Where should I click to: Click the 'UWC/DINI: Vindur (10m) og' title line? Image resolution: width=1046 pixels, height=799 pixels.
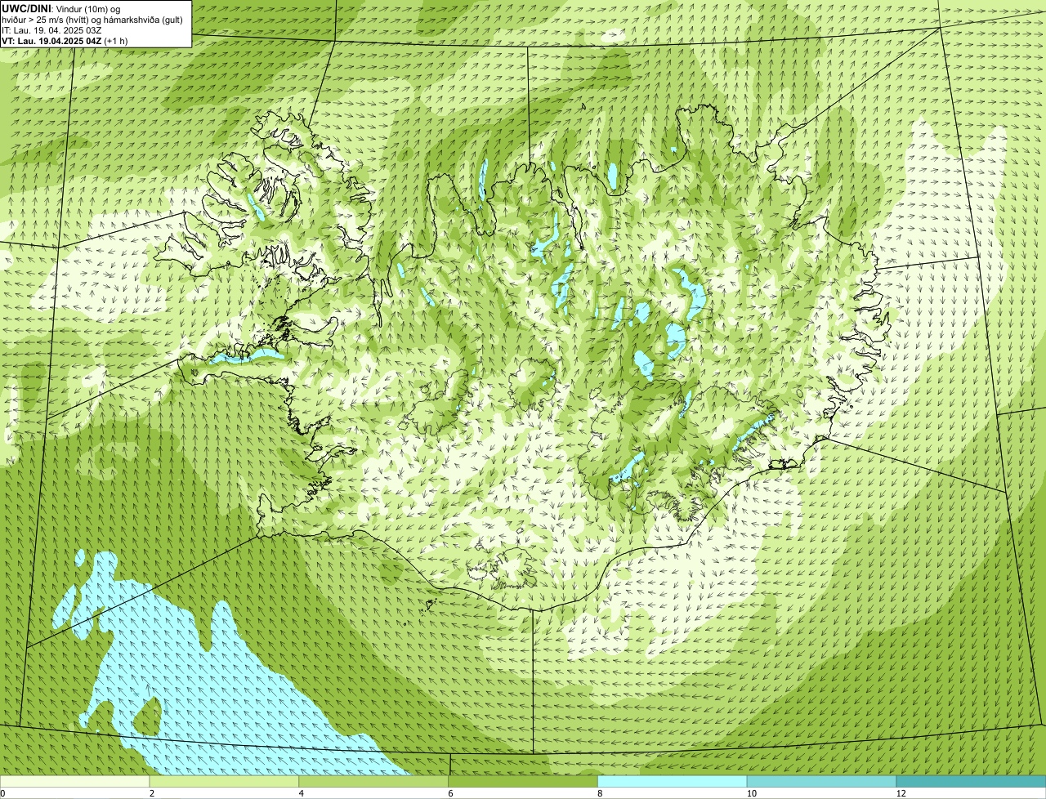click(61, 8)
